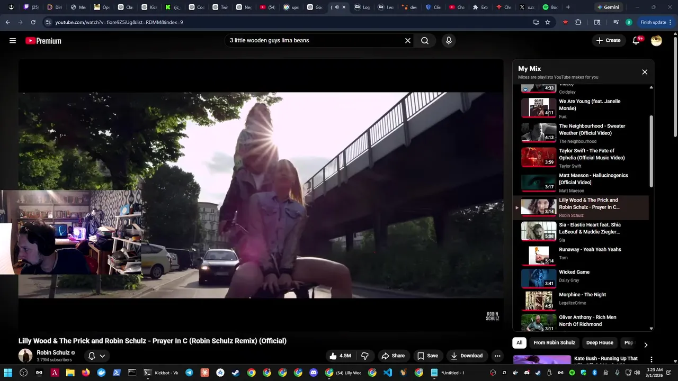Open Windows Start menu
The width and height of the screenshot is (678, 381).
pos(8,373)
